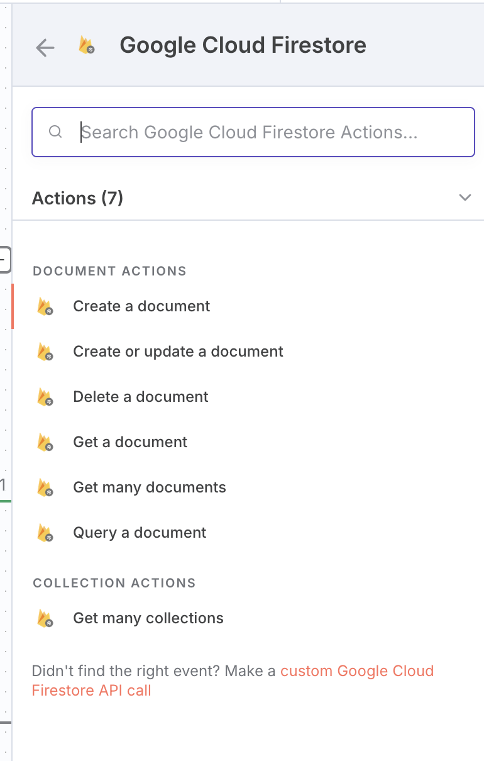The height and width of the screenshot is (761, 484).
Task: Click the icon beside Get a document
Action: click(x=45, y=443)
